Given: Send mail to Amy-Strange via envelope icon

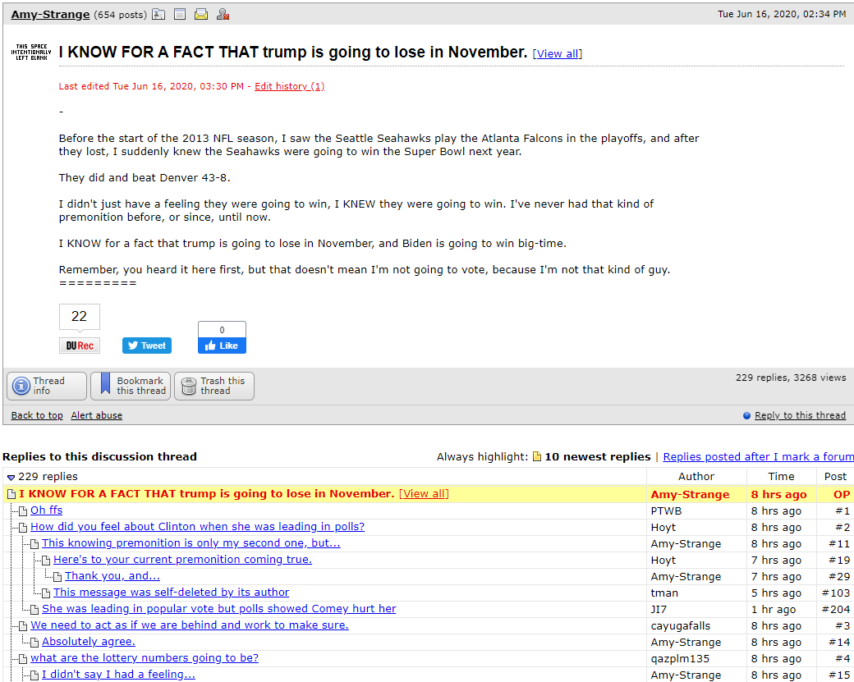Looking at the screenshot, I should (201, 15).
